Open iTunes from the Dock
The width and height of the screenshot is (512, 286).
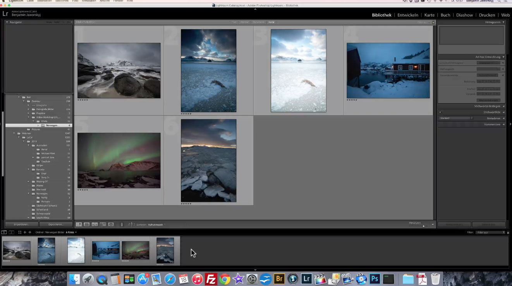coord(197,279)
